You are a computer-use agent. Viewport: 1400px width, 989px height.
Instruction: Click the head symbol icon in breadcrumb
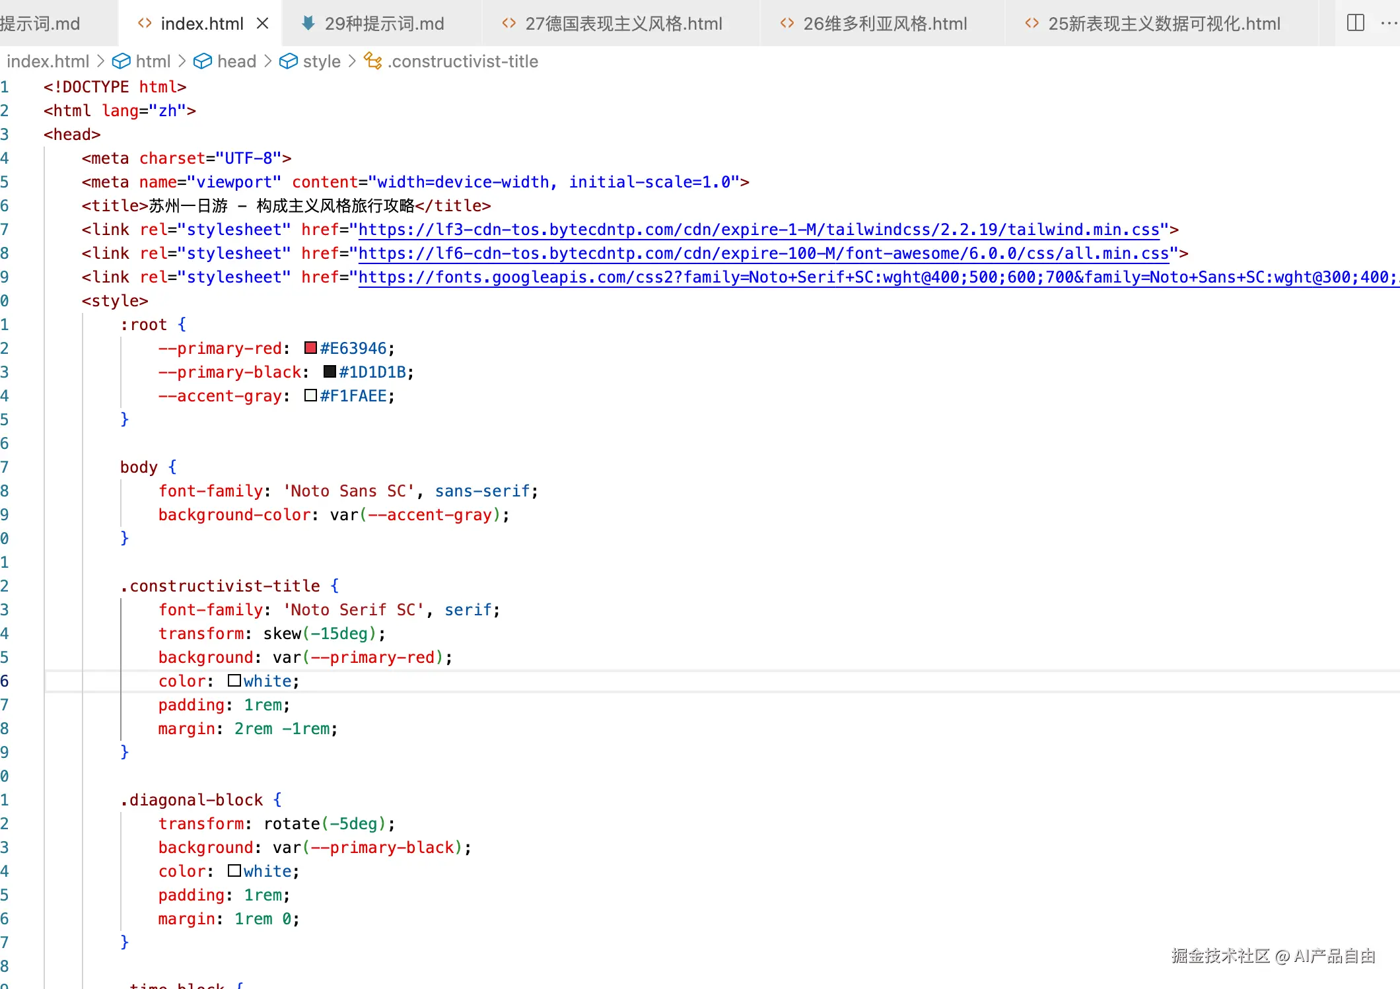[x=202, y=61]
